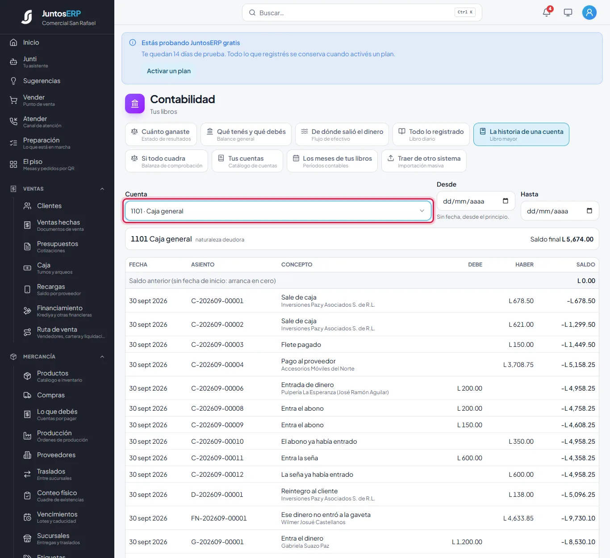The height and width of the screenshot is (558, 610).
Task: Open the Desde date picker calendar icon
Action: tap(506, 201)
